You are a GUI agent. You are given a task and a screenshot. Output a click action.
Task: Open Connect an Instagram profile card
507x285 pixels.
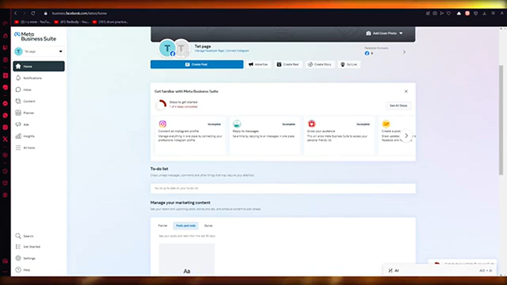click(190, 135)
